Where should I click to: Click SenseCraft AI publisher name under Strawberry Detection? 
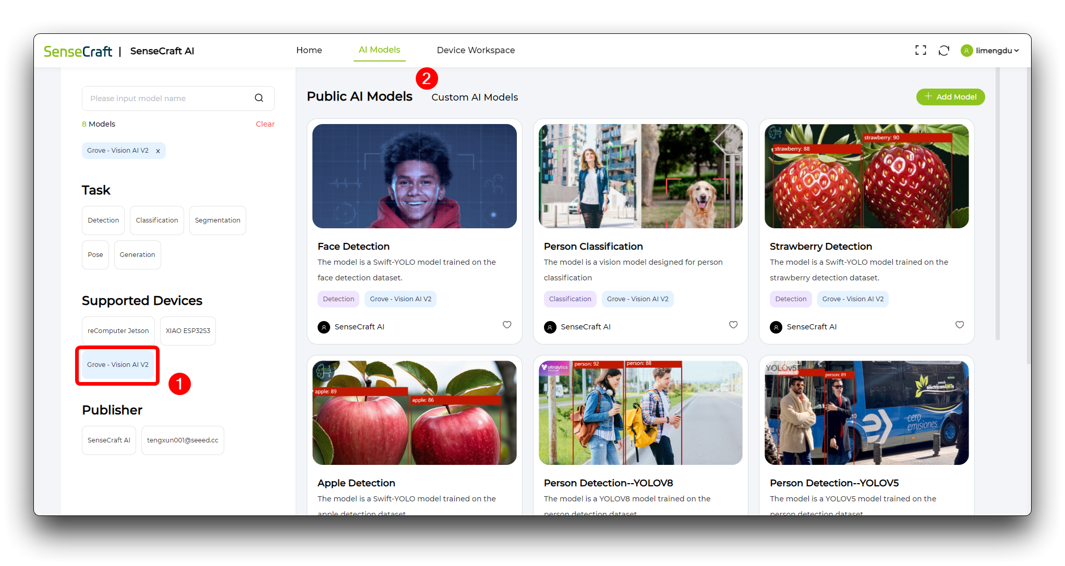[x=812, y=327]
